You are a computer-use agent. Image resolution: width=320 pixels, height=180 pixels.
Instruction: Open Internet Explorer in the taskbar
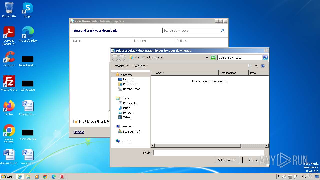pos(20,177)
